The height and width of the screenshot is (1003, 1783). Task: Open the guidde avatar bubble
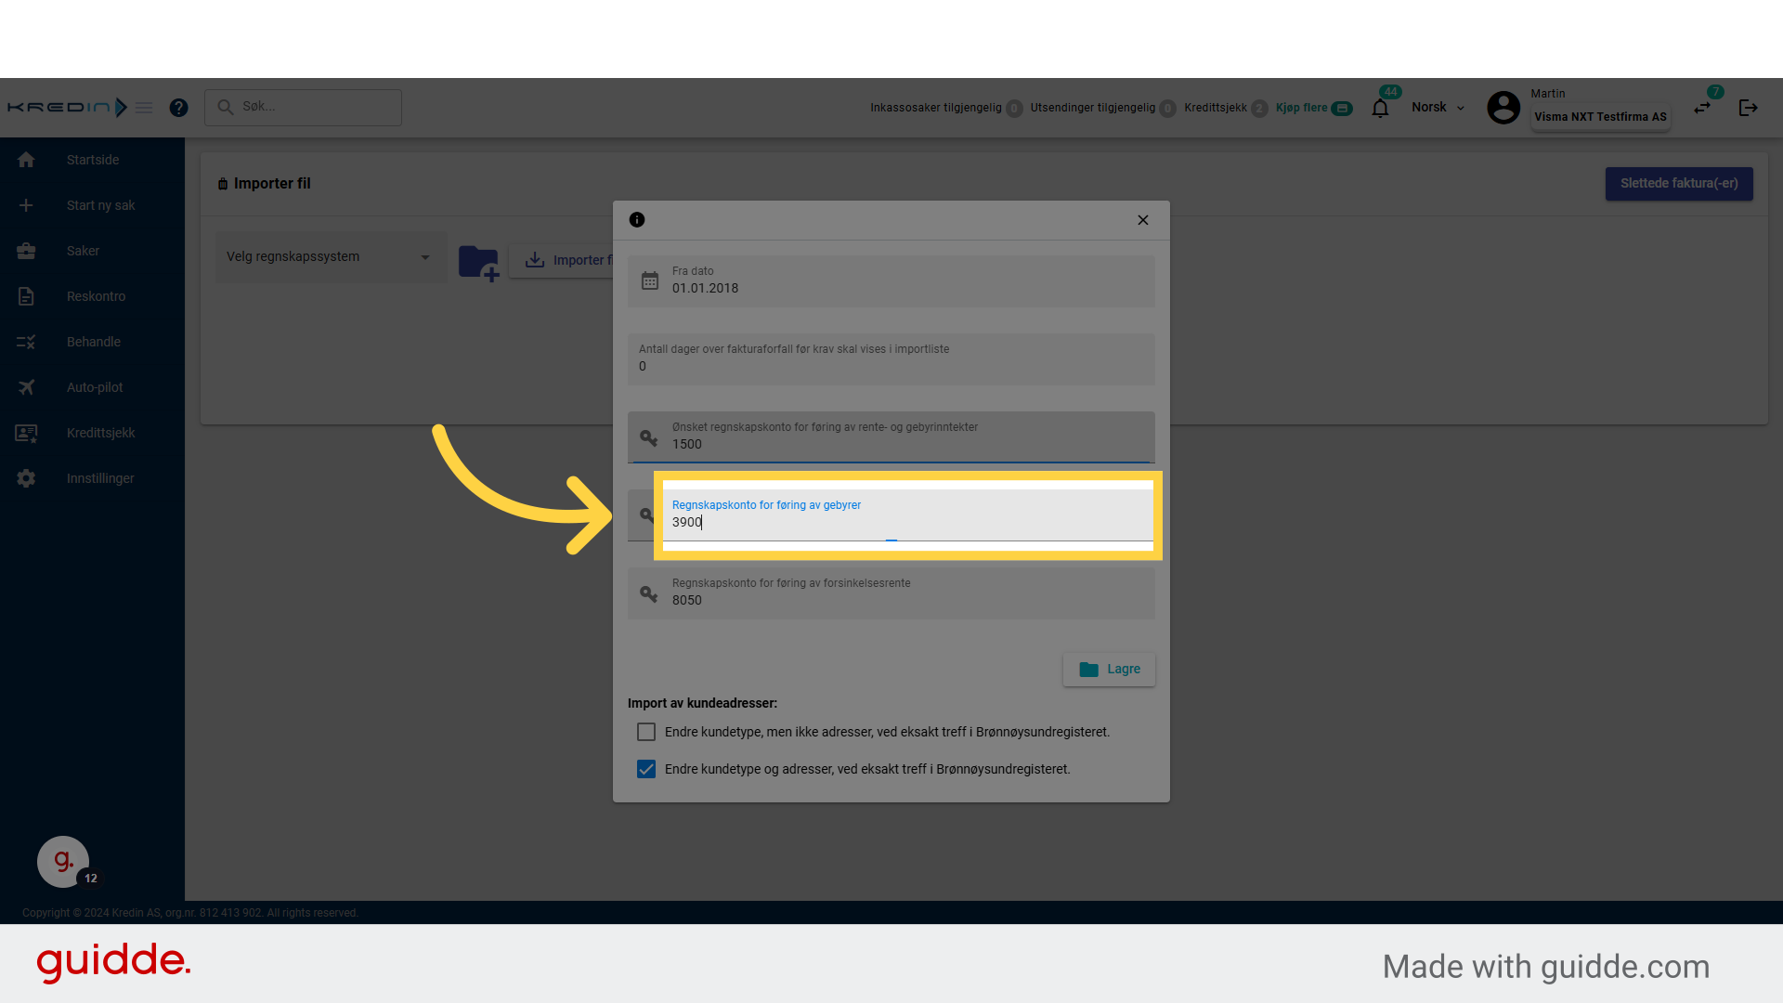(x=63, y=861)
